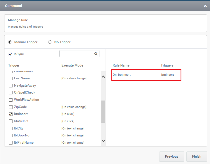Viewport: 210px width, 164px height.
Task: Click the search magnifier icon
Action: [96, 54]
